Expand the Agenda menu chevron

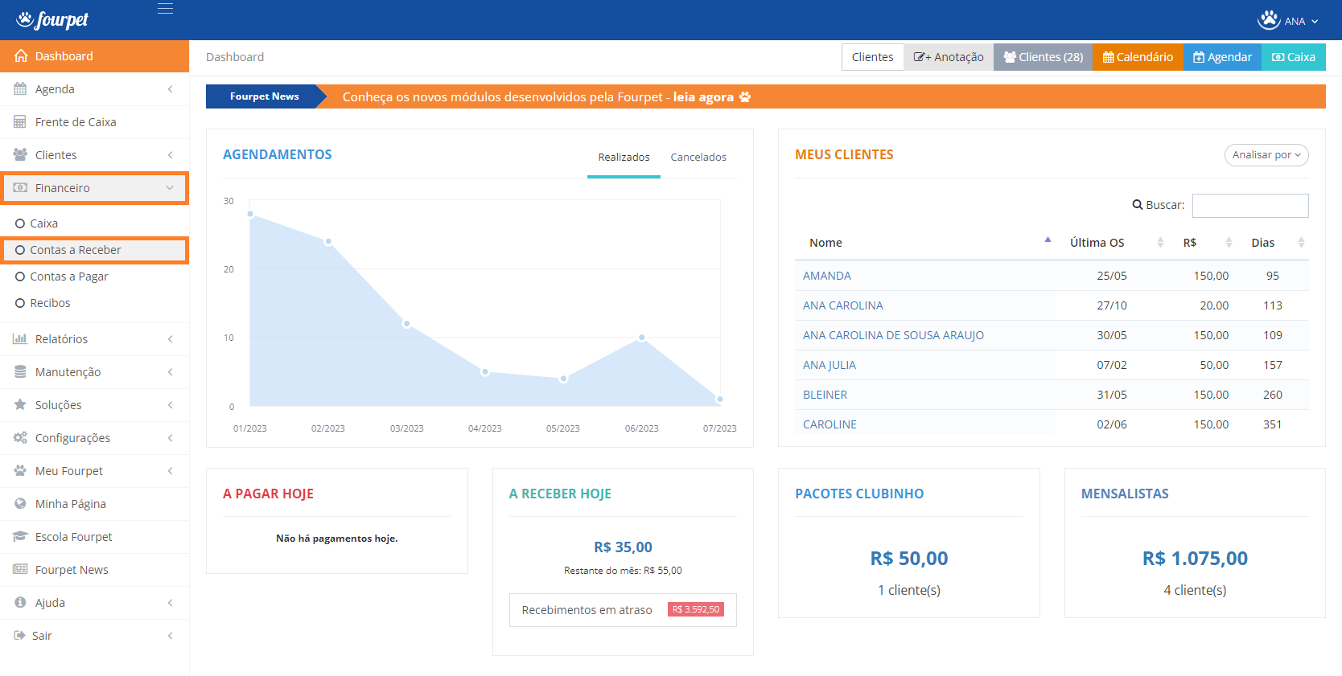(170, 89)
